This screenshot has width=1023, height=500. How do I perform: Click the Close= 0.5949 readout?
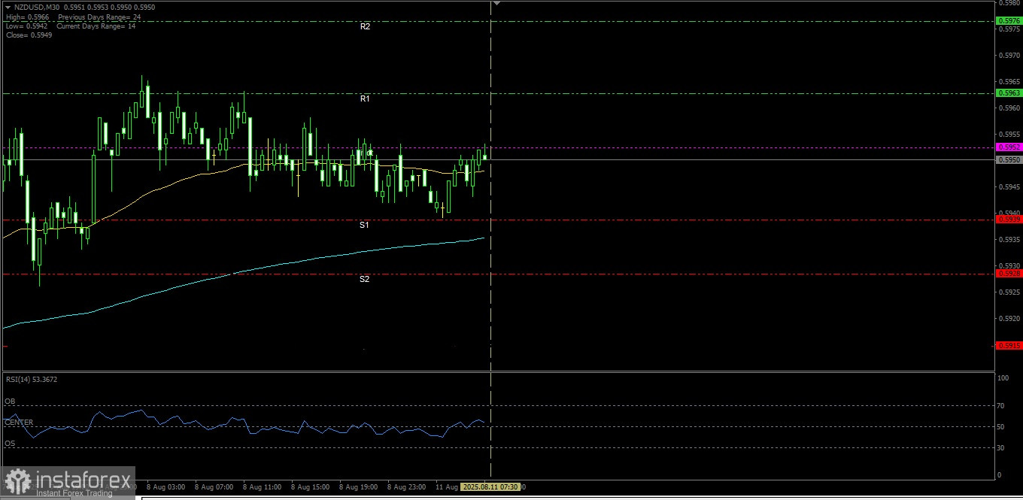29,35
